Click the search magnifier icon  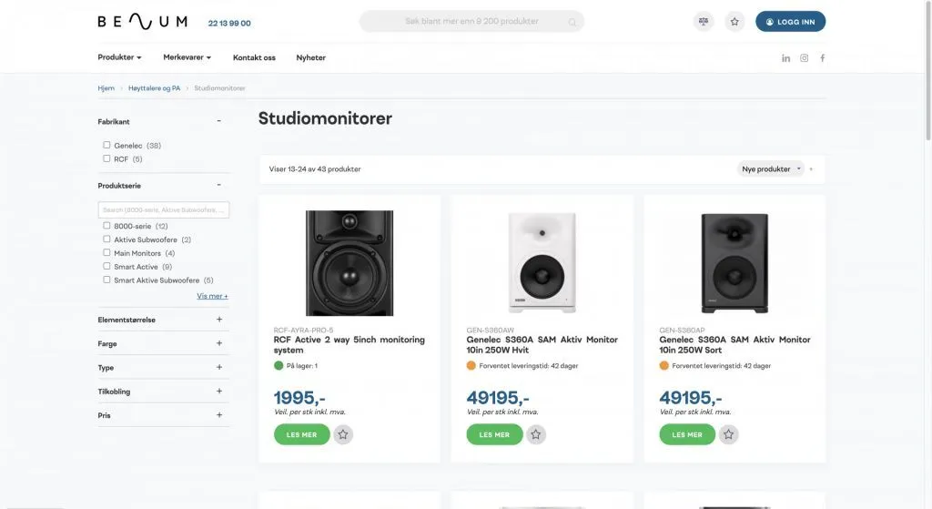click(572, 22)
